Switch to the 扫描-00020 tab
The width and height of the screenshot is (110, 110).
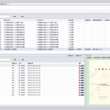tap(5, 4)
